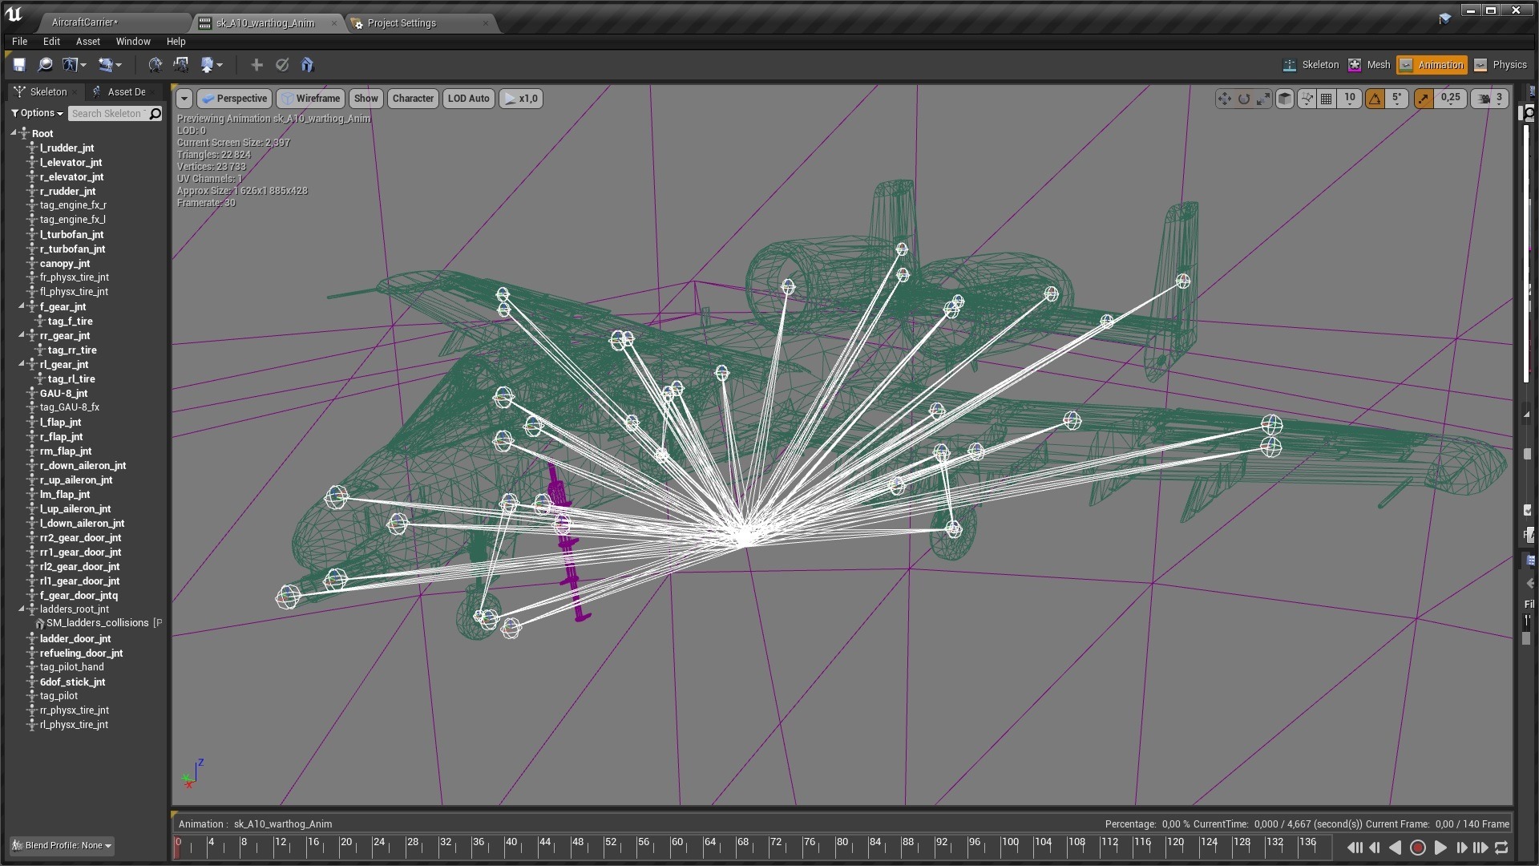Select the Translate gizmo tool in viewport
The height and width of the screenshot is (866, 1539).
tap(1224, 99)
